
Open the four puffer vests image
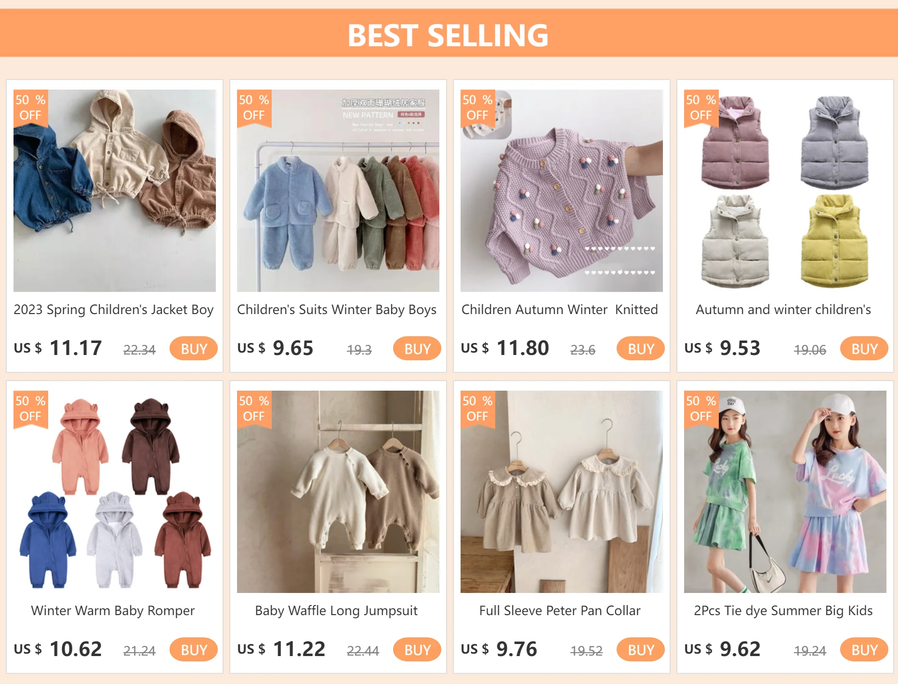tap(785, 191)
